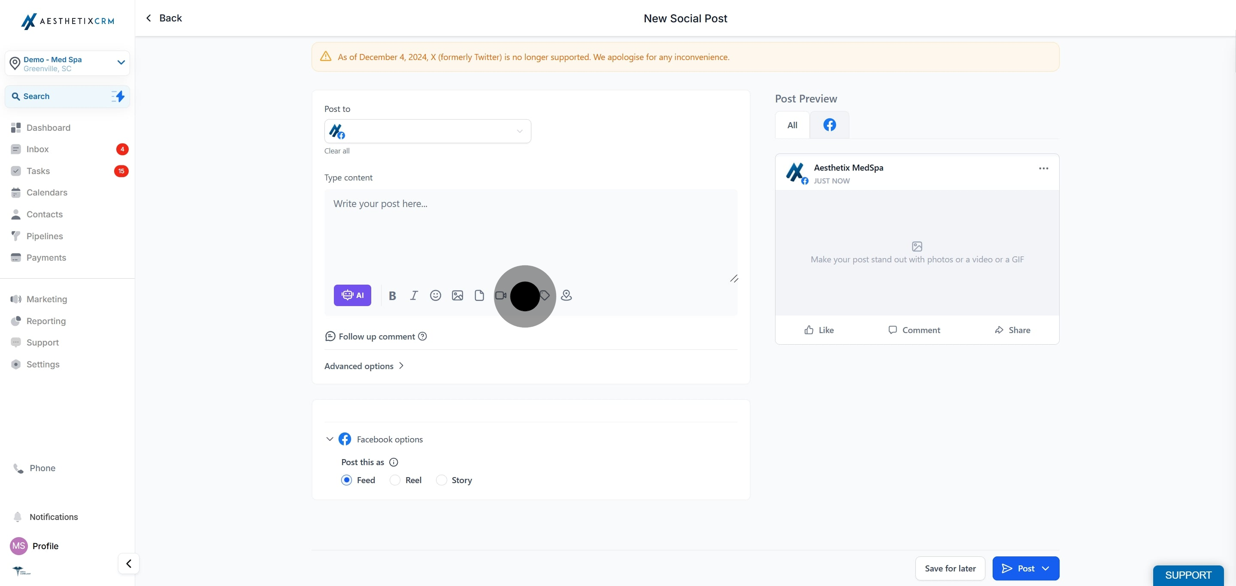Open the emoji picker
The width and height of the screenshot is (1236, 586).
[x=435, y=296]
